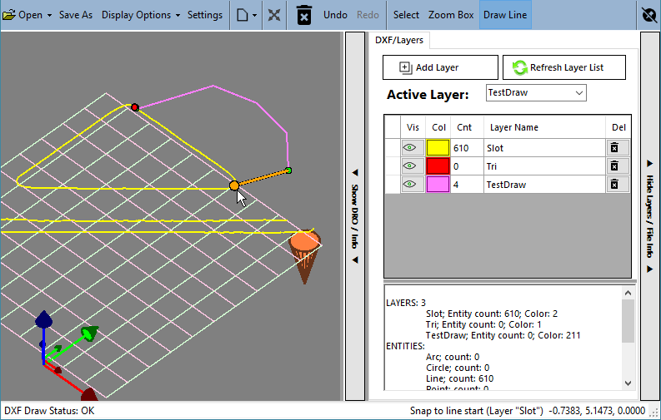Click the open folder icon
The height and width of the screenshot is (420, 661).
[x=9, y=15]
